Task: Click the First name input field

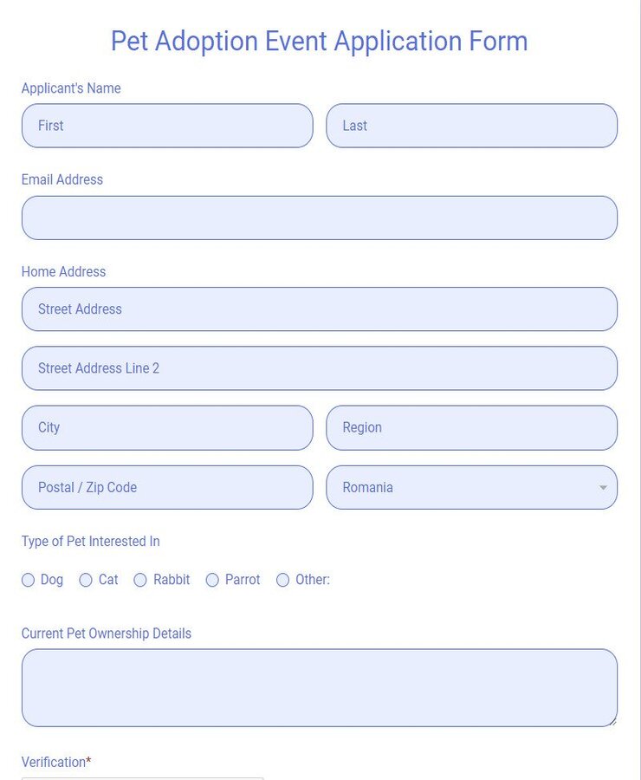Action: pyautogui.click(x=166, y=126)
